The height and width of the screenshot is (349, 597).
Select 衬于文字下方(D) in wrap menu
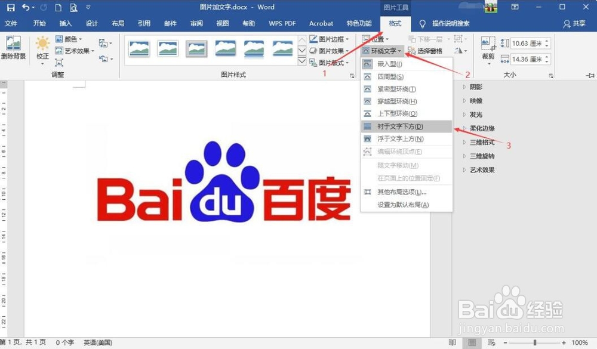(x=406, y=126)
